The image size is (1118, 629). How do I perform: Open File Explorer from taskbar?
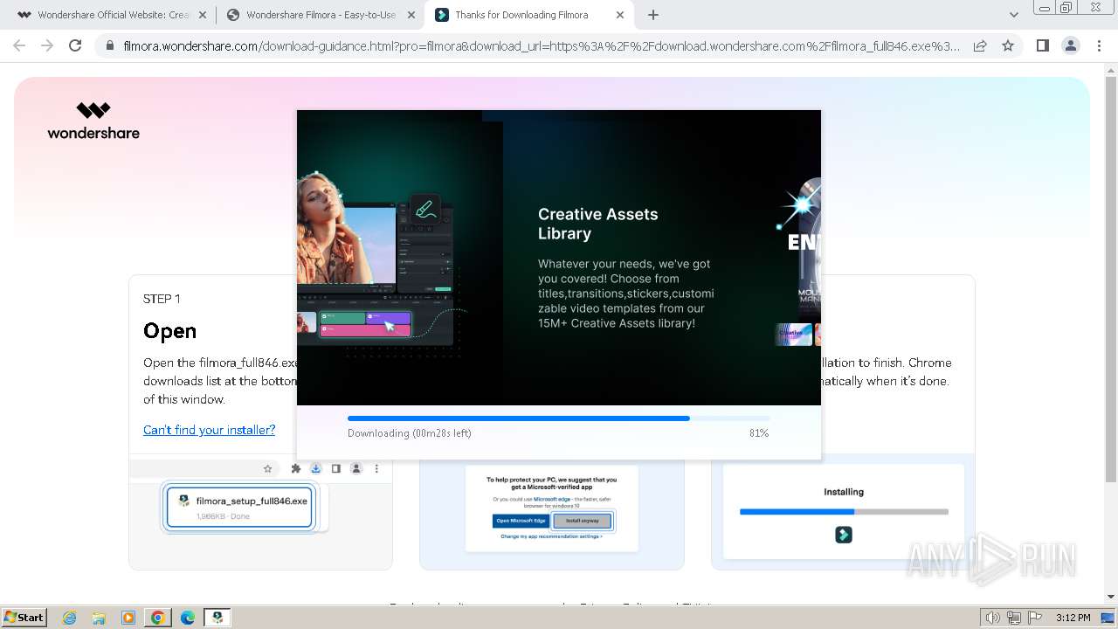tap(99, 618)
